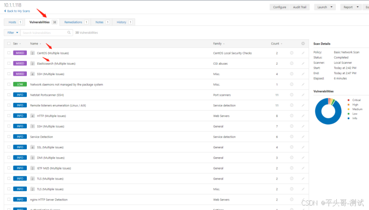369x210 pixels.
Task: Check the IETF Md5 row checkbox
Action: [x=9, y=168]
